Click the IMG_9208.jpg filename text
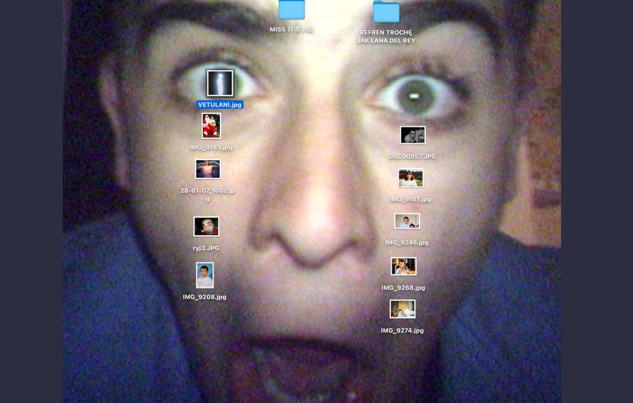The height and width of the screenshot is (403, 633). pos(205,297)
